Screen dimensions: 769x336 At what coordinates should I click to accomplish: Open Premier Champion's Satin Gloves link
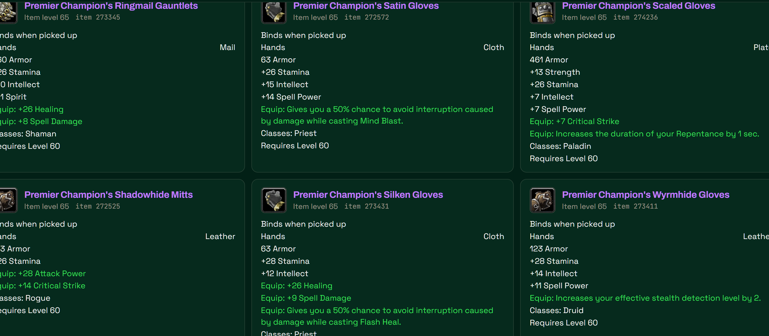366,6
